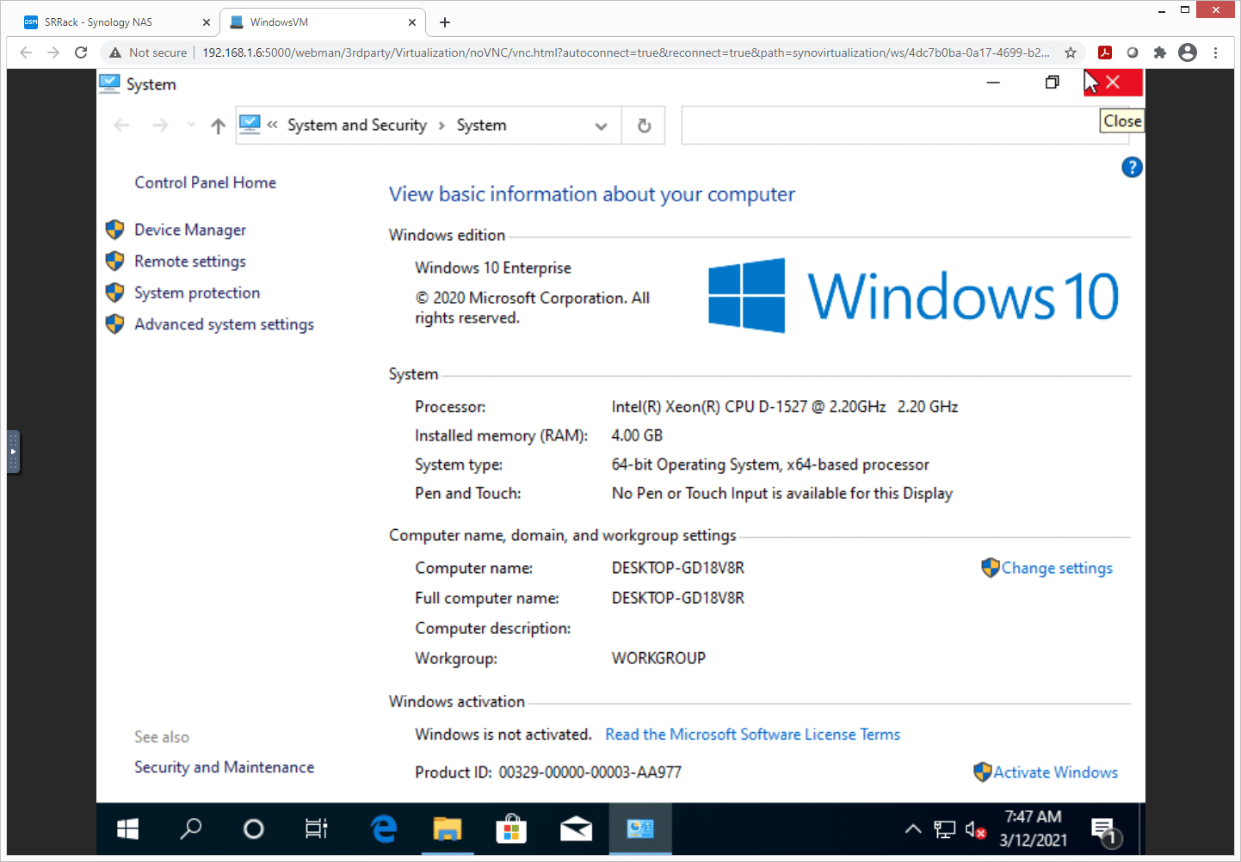Open Device Manager link
Viewport: 1241px width, 862px height.
(190, 230)
